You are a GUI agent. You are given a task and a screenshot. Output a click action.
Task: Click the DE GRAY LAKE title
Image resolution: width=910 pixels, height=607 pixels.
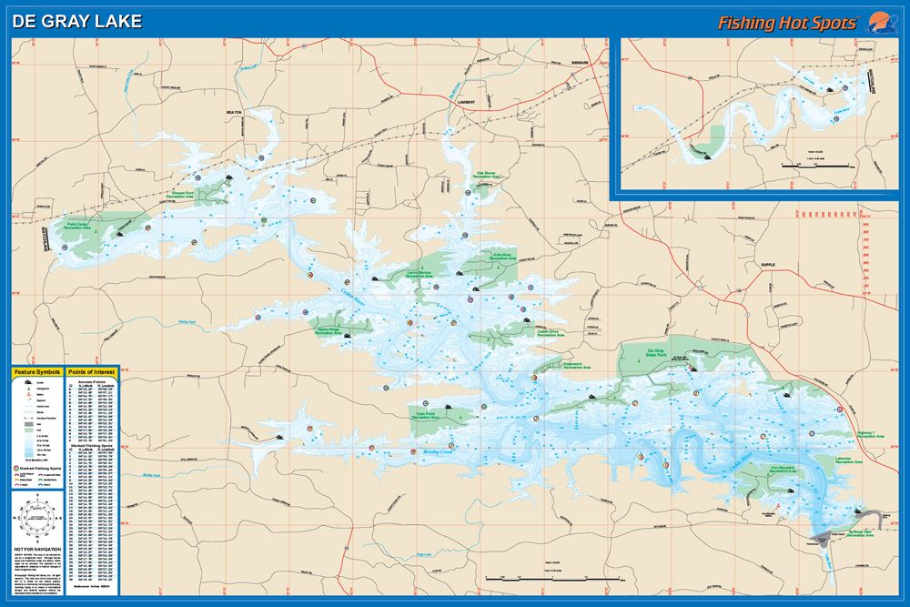tap(77, 20)
